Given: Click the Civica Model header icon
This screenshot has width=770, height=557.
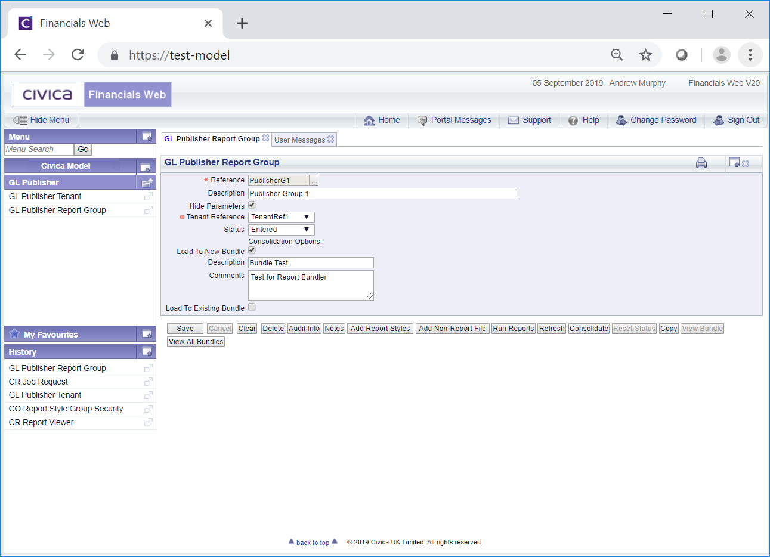Looking at the screenshot, I should click(145, 166).
